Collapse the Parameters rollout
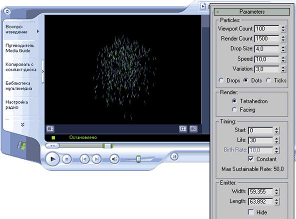The height and width of the screenshot is (219, 296). (x=252, y=11)
